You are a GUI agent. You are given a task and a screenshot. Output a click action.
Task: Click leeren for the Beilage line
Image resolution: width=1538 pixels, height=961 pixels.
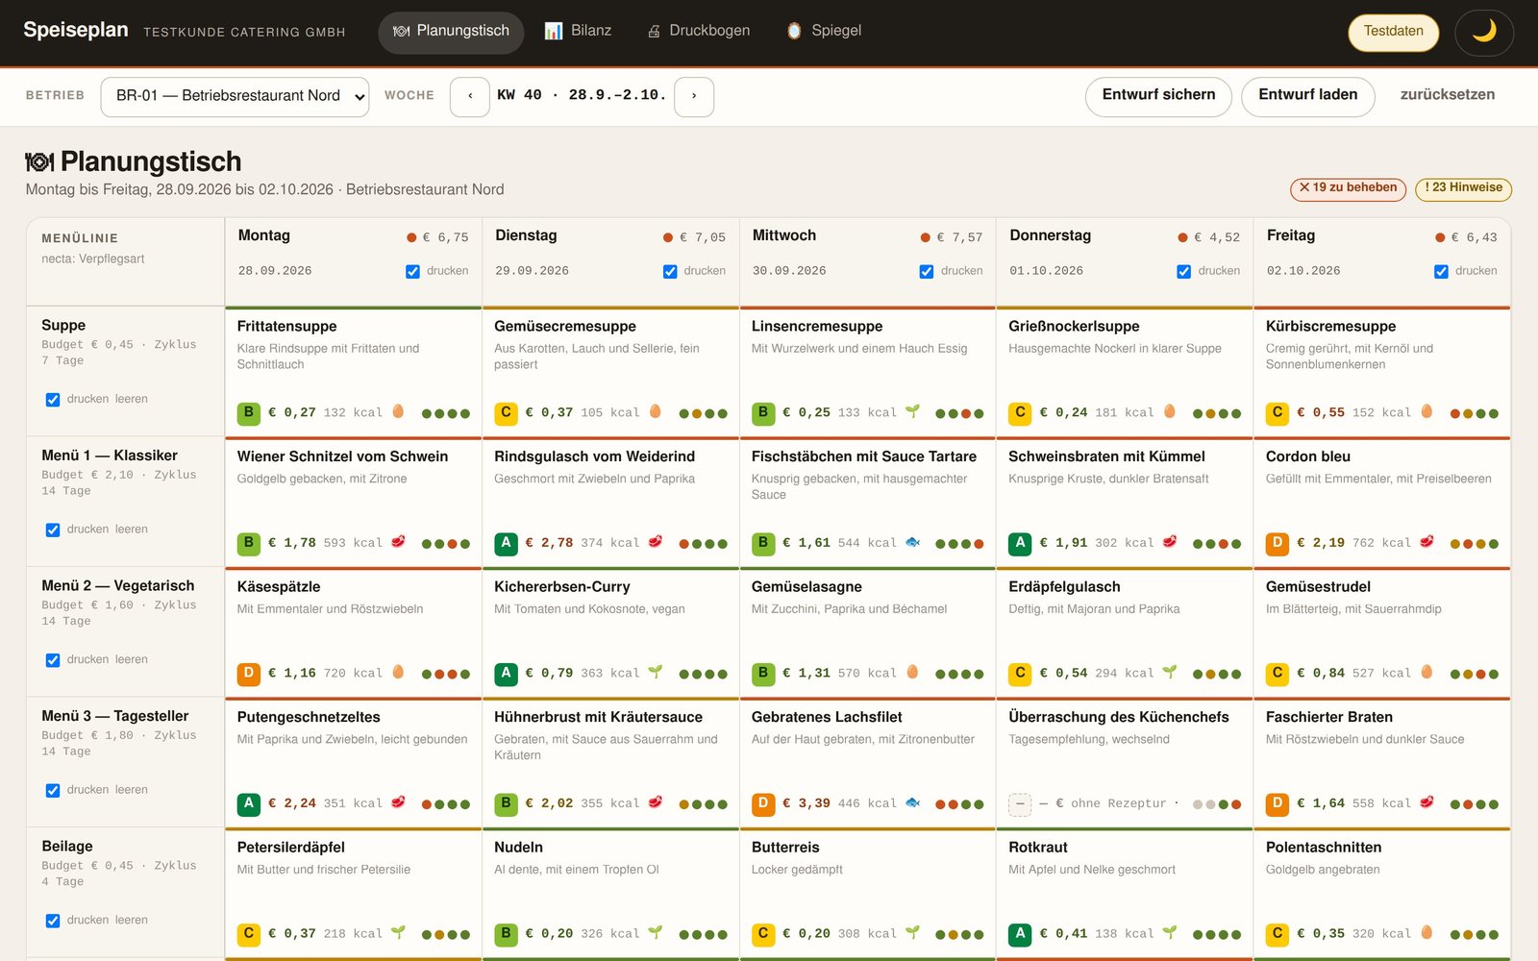pyautogui.click(x=132, y=920)
